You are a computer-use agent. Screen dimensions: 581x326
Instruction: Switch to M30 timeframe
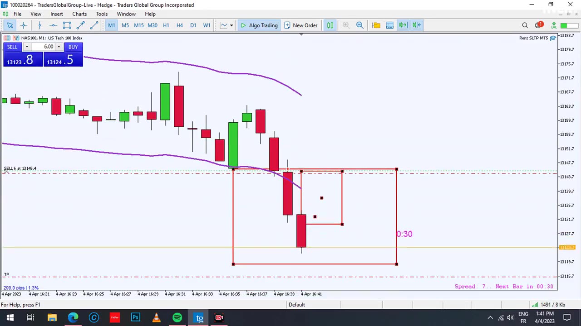tap(153, 25)
